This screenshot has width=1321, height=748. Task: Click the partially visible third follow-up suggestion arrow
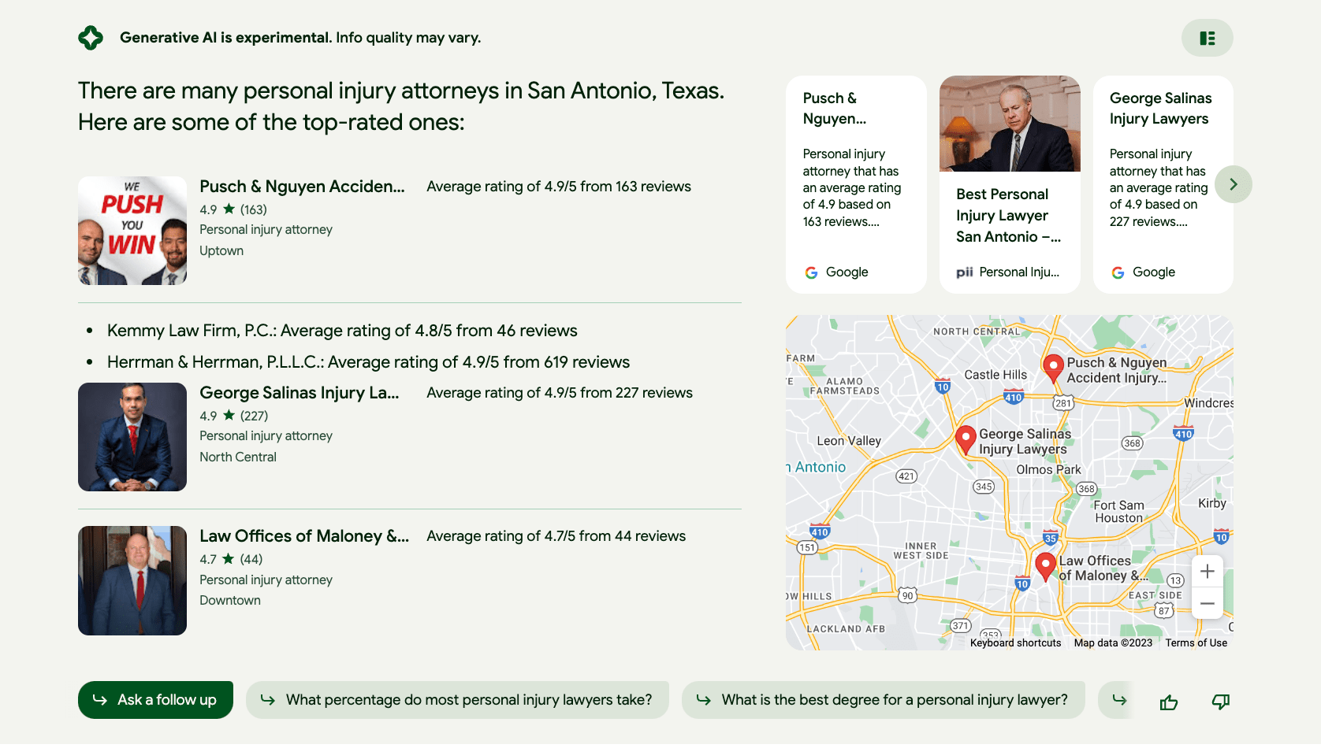click(x=1119, y=700)
